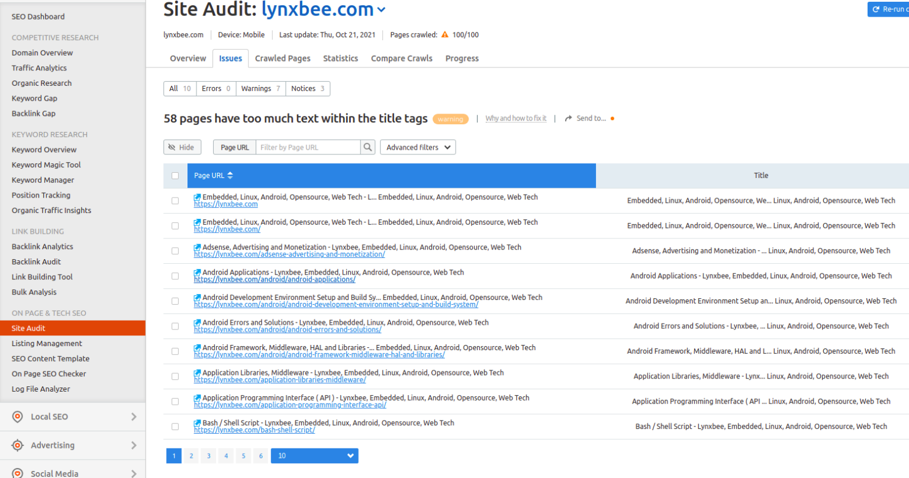
Task: Open the lynxbee.com domain dropdown in the title
Action: (x=381, y=9)
